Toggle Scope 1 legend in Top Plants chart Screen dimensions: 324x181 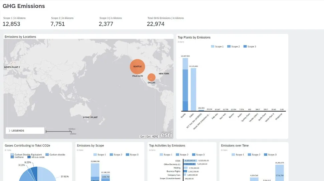(x=217, y=47)
